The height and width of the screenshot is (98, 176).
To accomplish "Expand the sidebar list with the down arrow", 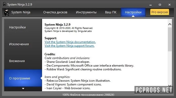I will coord(23,89).
